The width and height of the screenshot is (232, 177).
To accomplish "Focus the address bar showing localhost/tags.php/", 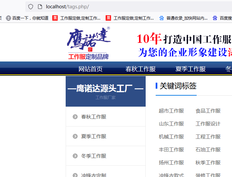I will (133, 7).
